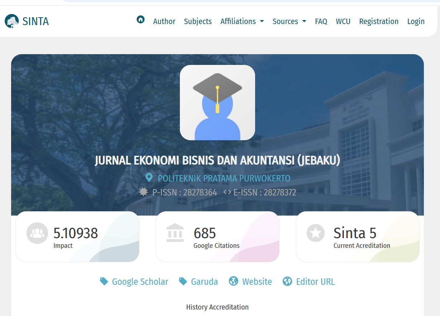Image resolution: width=440 pixels, height=316 pixels.
Task: Click the journal title JEBAKU
Action: point(217,160)
